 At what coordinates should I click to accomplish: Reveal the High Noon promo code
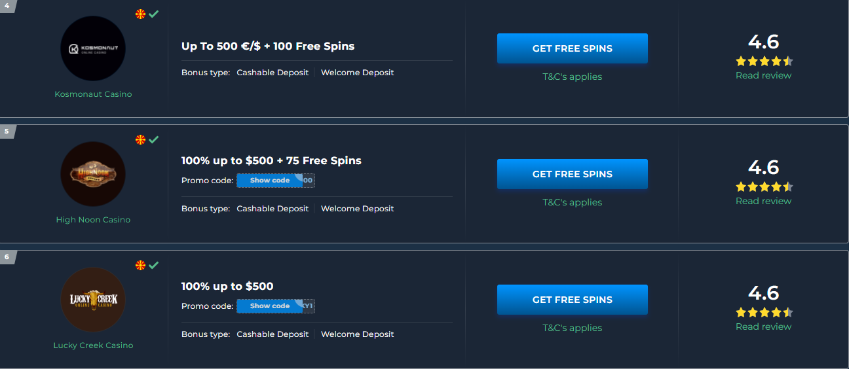pos(270,181)
